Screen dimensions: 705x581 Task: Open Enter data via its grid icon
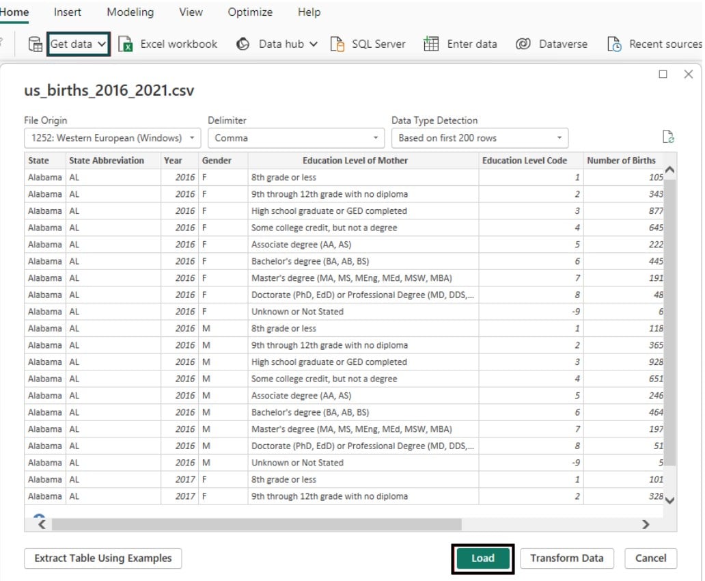(433, 44)
